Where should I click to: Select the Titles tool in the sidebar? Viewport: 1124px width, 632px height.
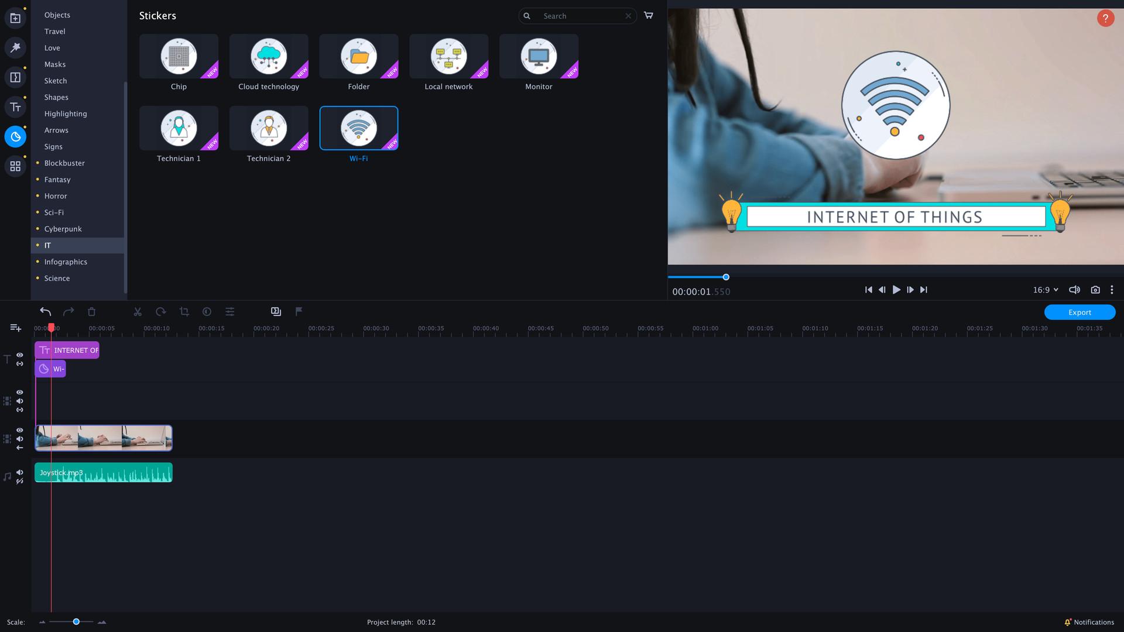click(15, 107)
